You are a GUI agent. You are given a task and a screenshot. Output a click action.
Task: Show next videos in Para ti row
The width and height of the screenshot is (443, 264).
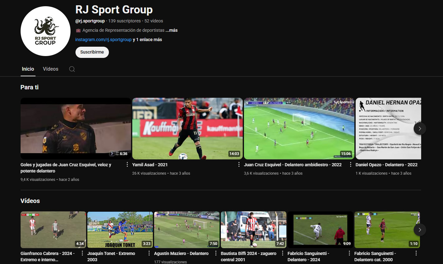pos(420,129)
